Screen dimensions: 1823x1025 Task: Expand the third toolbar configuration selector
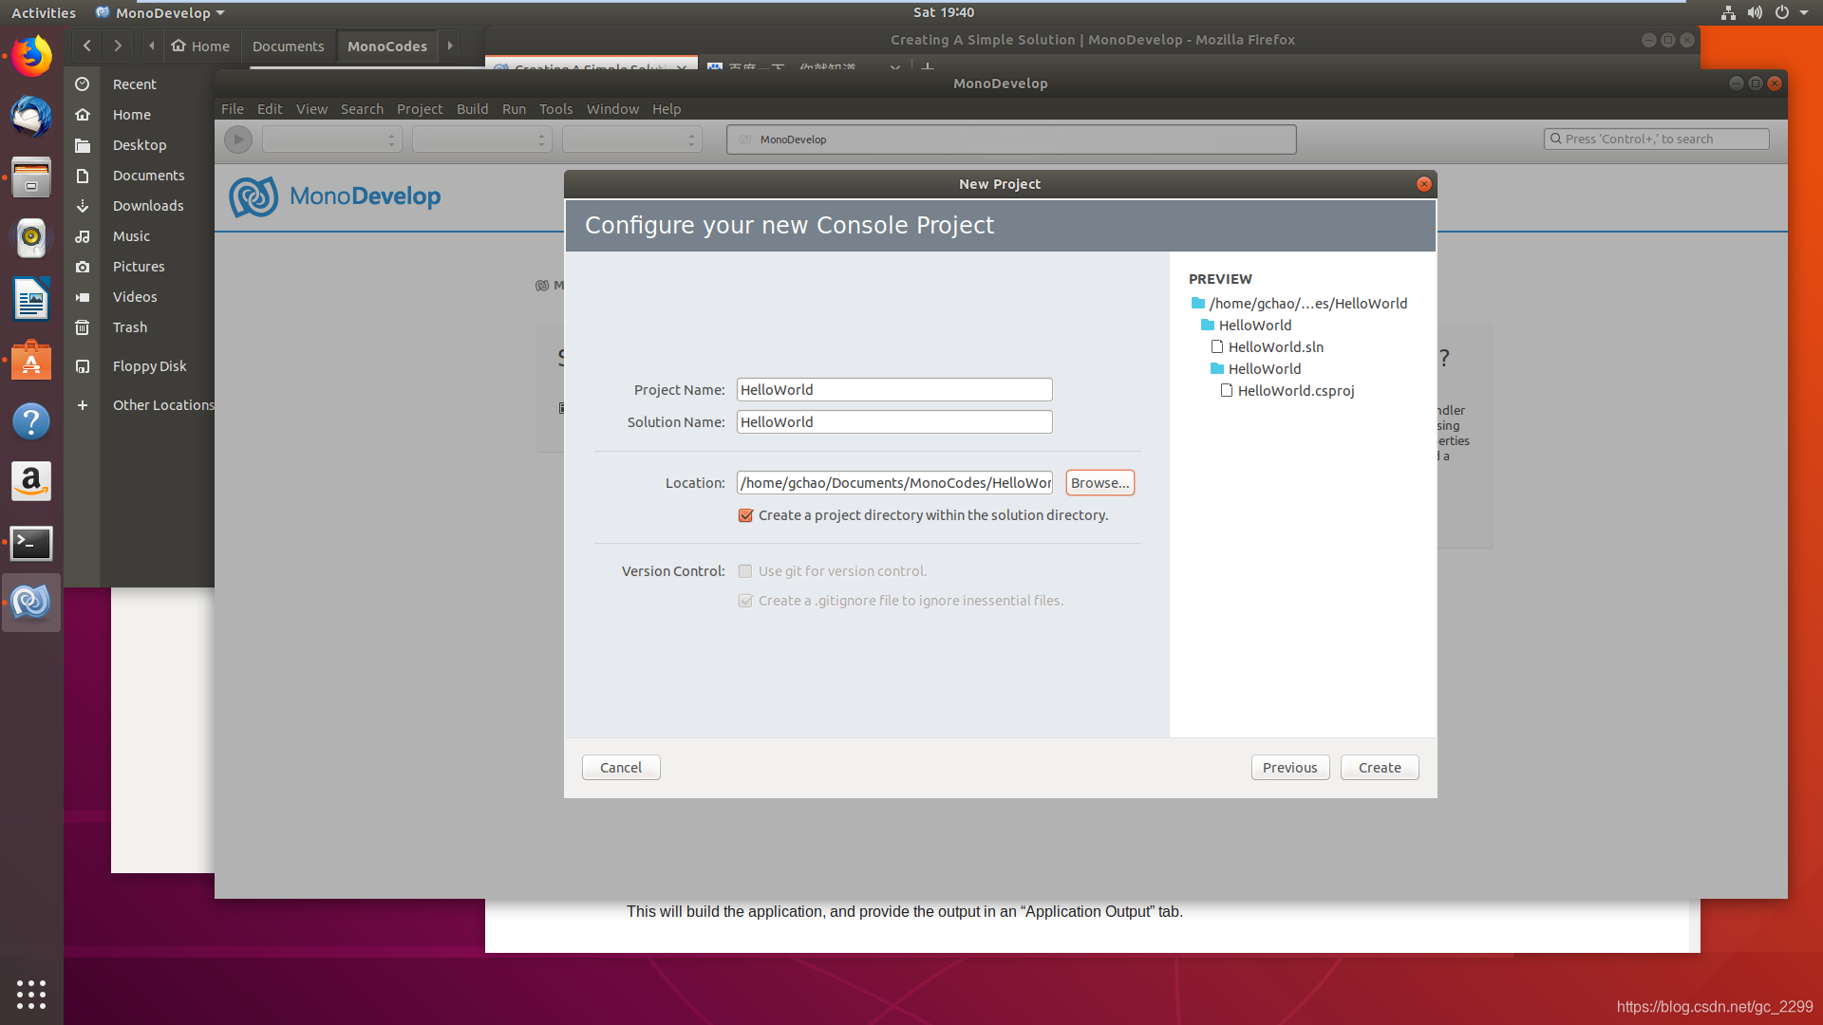(x=631, y=138)
